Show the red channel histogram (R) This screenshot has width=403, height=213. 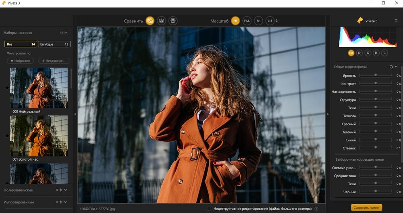point(359,53)
